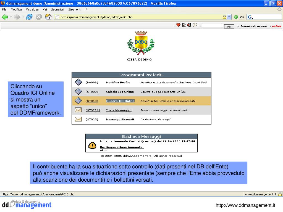Open the Vai menu

pos(45,10)
